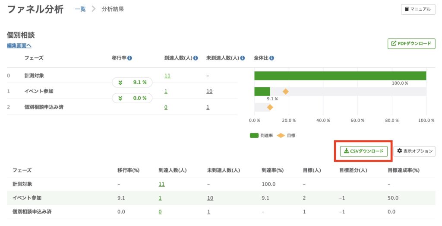Open the マニュアル button
Screen dimensions: 442x226
click(x=418, y=9)
